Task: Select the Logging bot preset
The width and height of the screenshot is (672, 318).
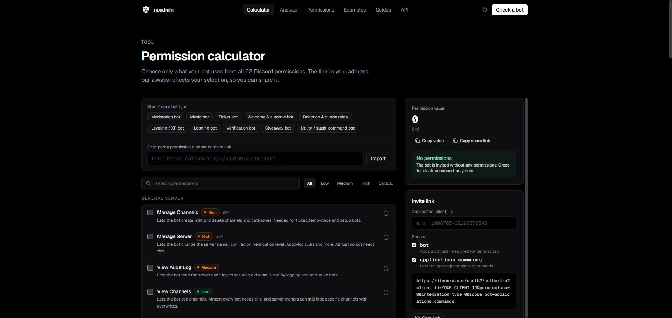Action: click(205, 128)
